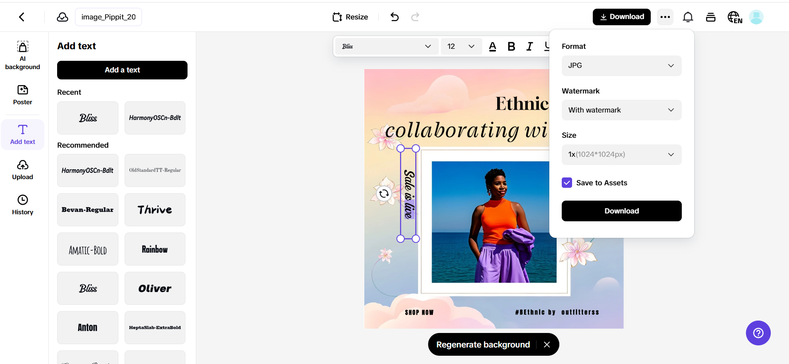
Task: Choose the Oliver font
Action: pos(155,288)
